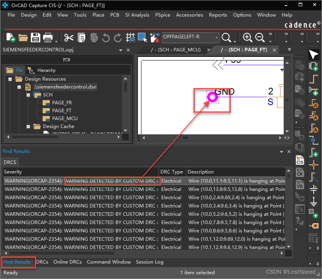This screenshot has width=322, height=279.
Task: Select PAGE_FR in the project tree
Action: tap(62, 103)
